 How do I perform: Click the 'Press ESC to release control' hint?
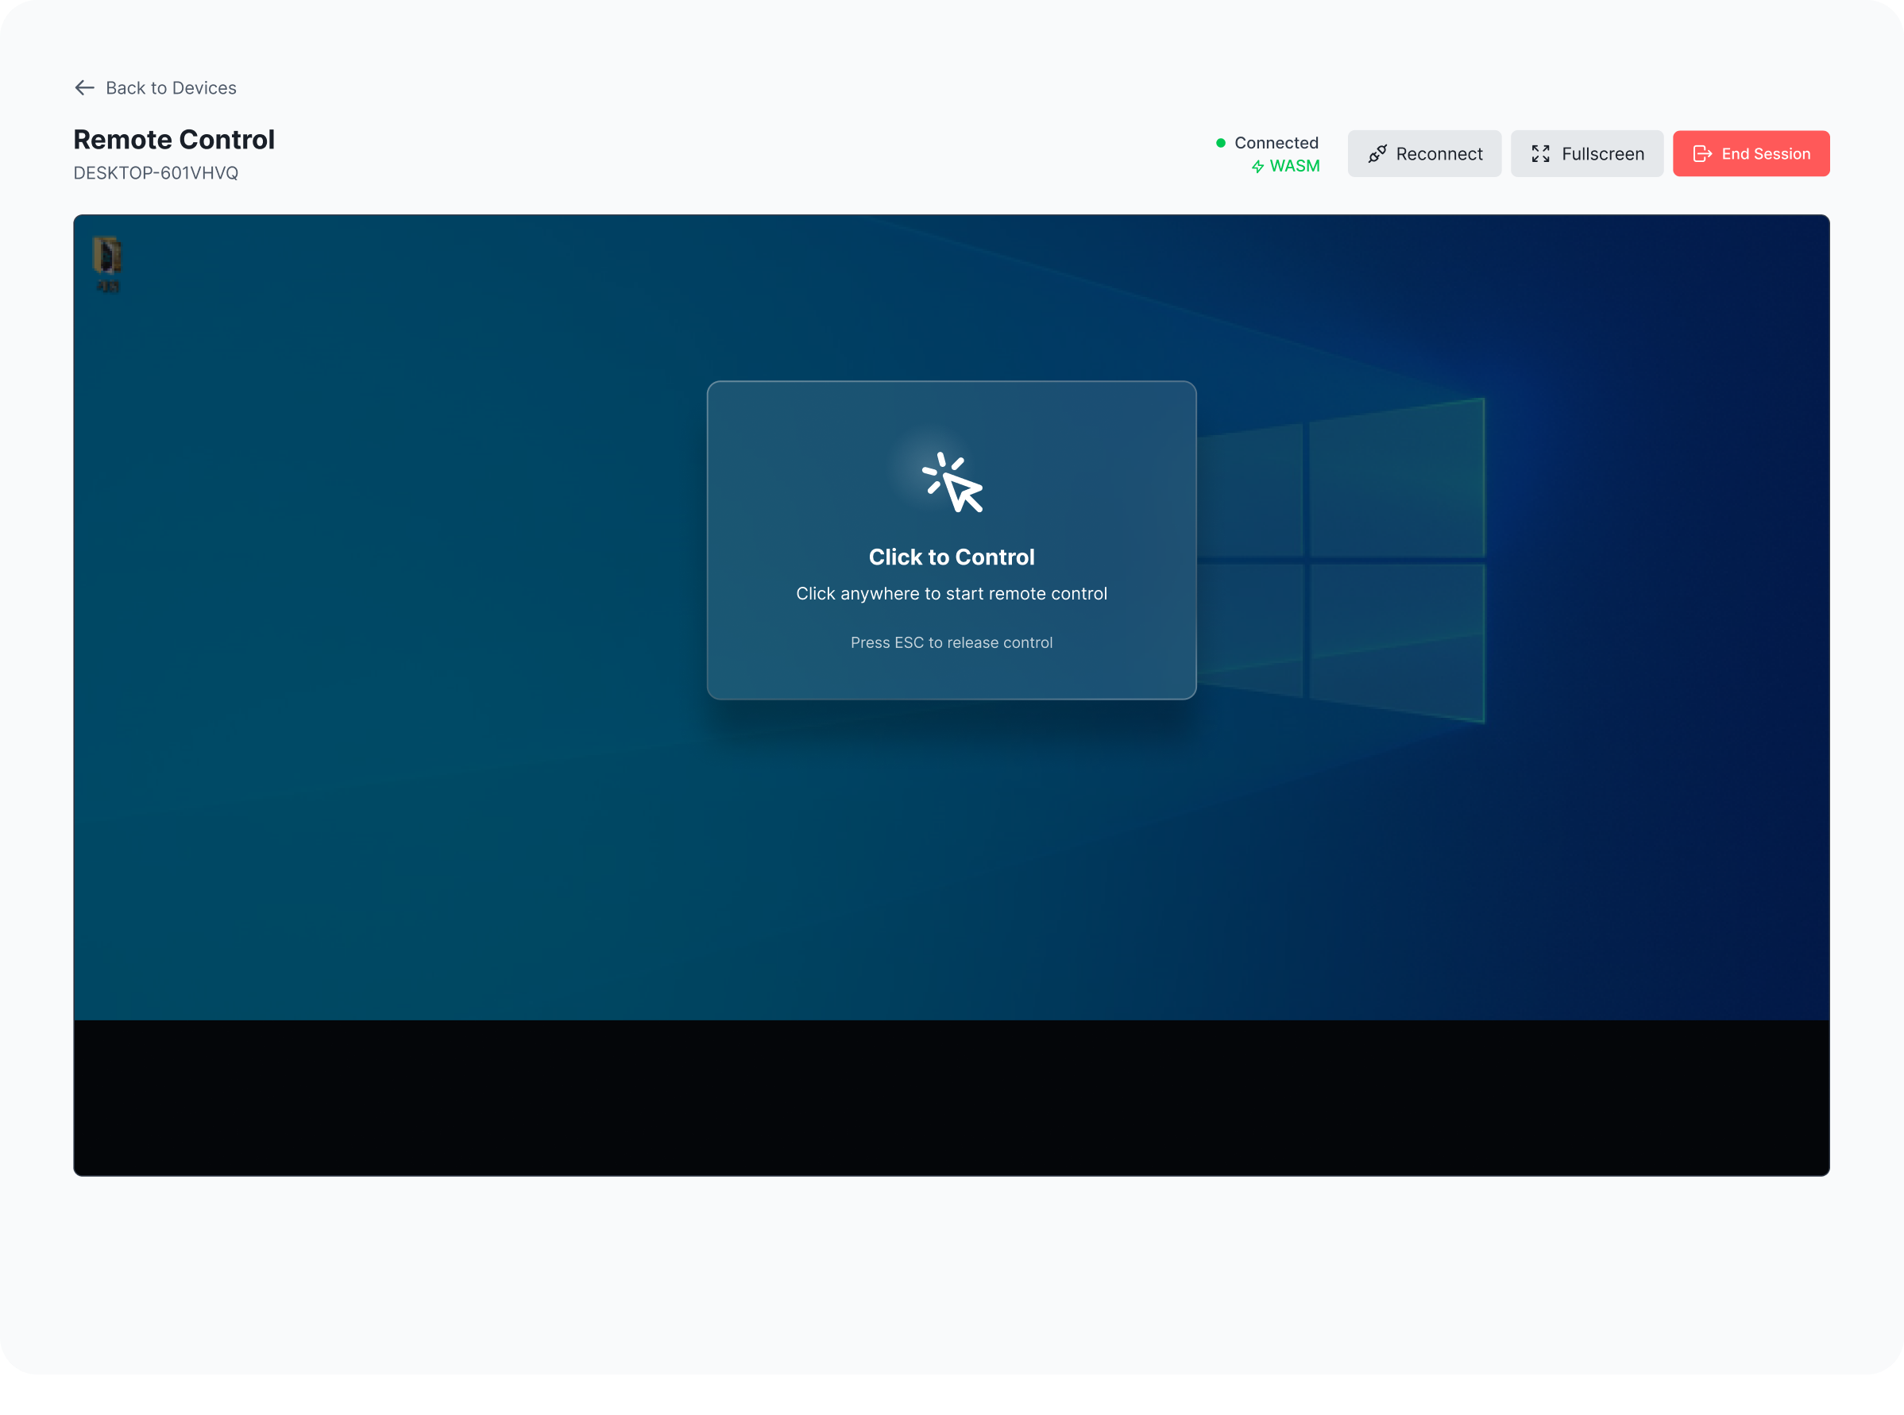tap(951, 642)
